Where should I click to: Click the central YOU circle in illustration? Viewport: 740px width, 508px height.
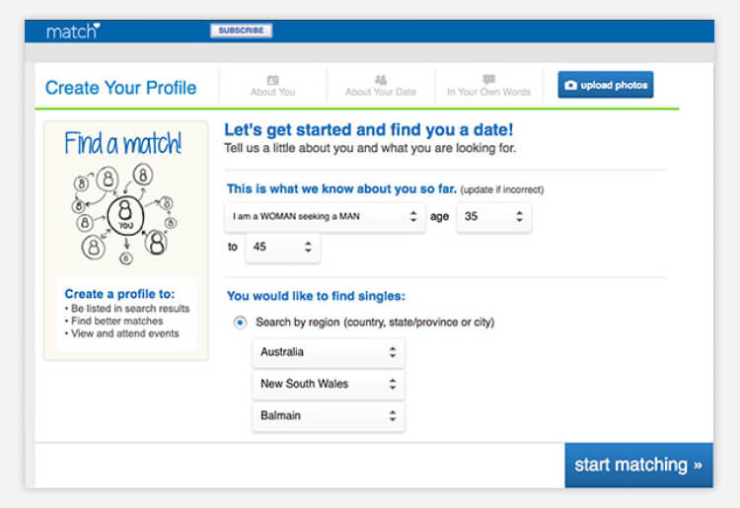[x=125, y=215]
